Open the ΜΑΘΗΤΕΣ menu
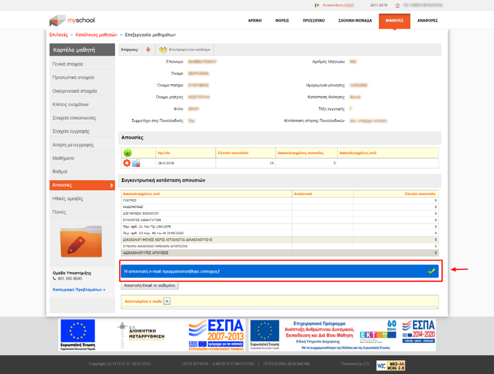Viewport: 494px width, 374px height. tap(394, 20)
